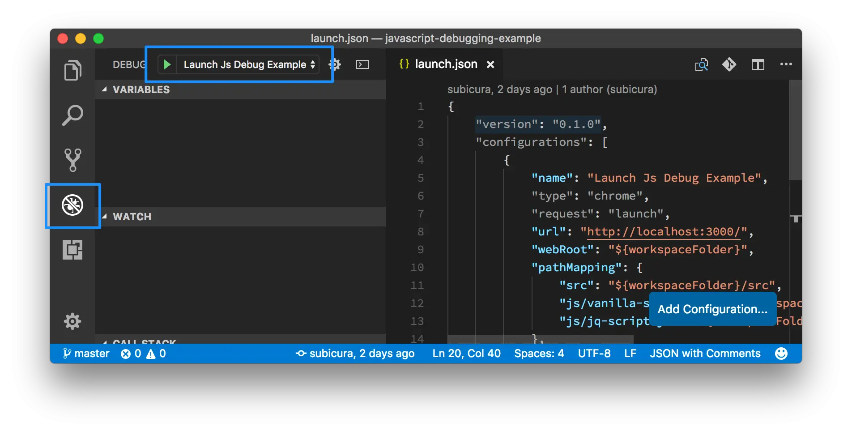Open the Launch Js Debug Example configuration dropdown
The image size is (852, 435).
point(249,64)
